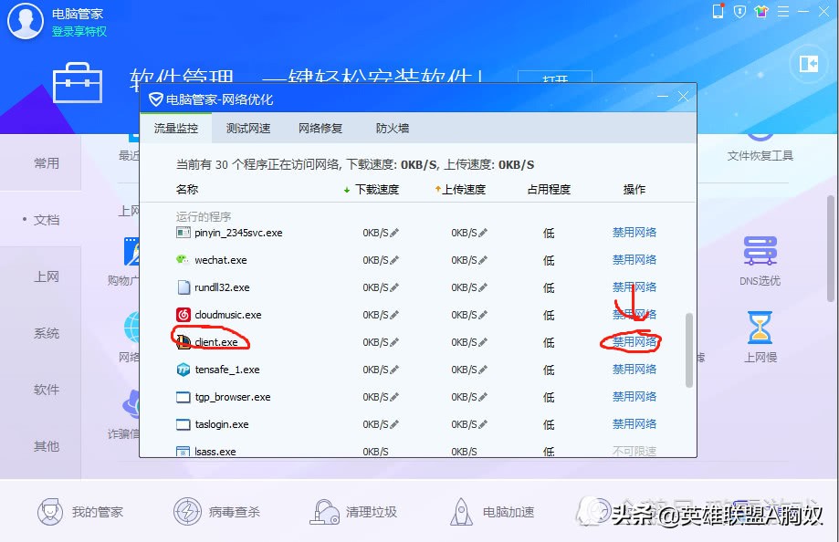Screen dimensions: 839x542
Task: Click the 我的管家 icon at bottom left
Action: point(50,512)
